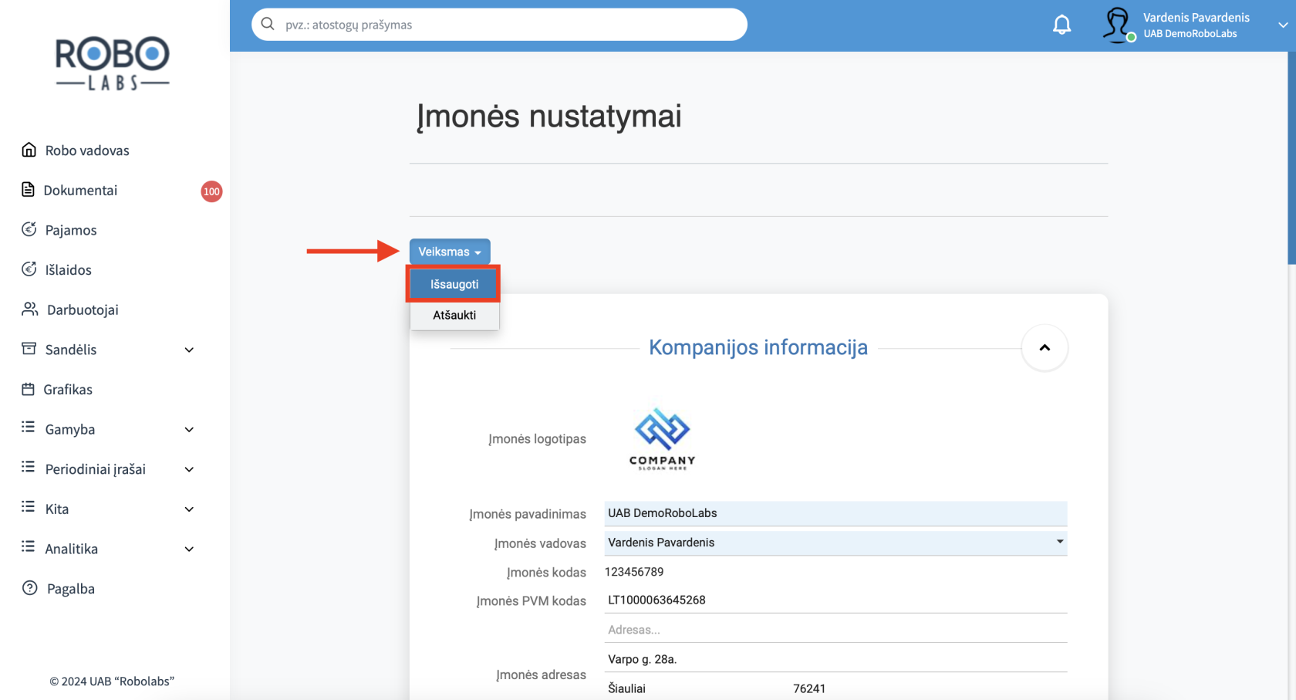Viewport: 1296px width, 700px height.
Task: Open the Grafikas page
Action: tap(68, 389)
